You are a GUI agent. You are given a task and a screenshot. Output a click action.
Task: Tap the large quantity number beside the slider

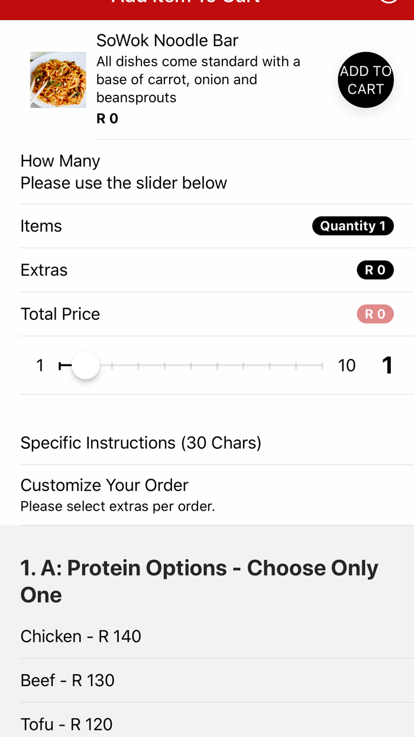click(x=387, y=365)
